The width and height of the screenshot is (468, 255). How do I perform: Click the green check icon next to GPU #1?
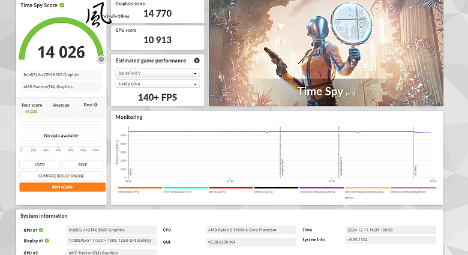click(41, 230)
